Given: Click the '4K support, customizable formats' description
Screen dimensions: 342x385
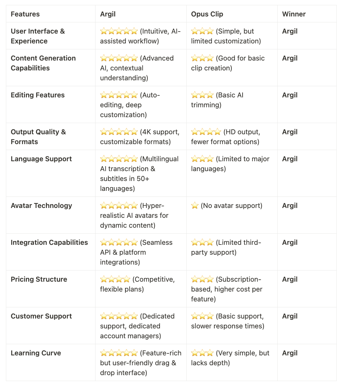Looking at the screenshot, I should pyautogui.click(x=140, y=137).
